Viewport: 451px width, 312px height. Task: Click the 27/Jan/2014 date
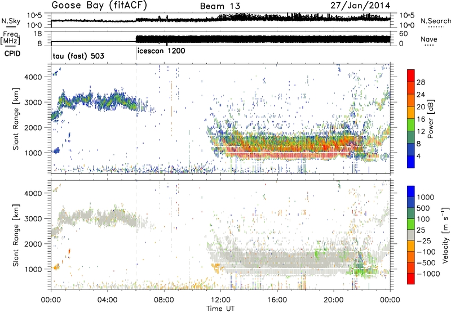360,6
